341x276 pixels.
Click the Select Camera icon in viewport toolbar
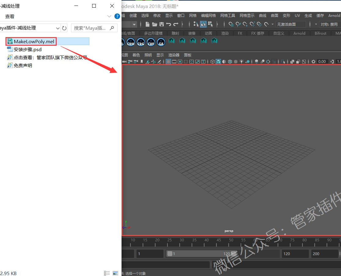coord(124,62)
